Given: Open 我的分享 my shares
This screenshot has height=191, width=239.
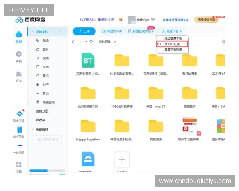Looking at the screenshot, I should tap(42, 111).
